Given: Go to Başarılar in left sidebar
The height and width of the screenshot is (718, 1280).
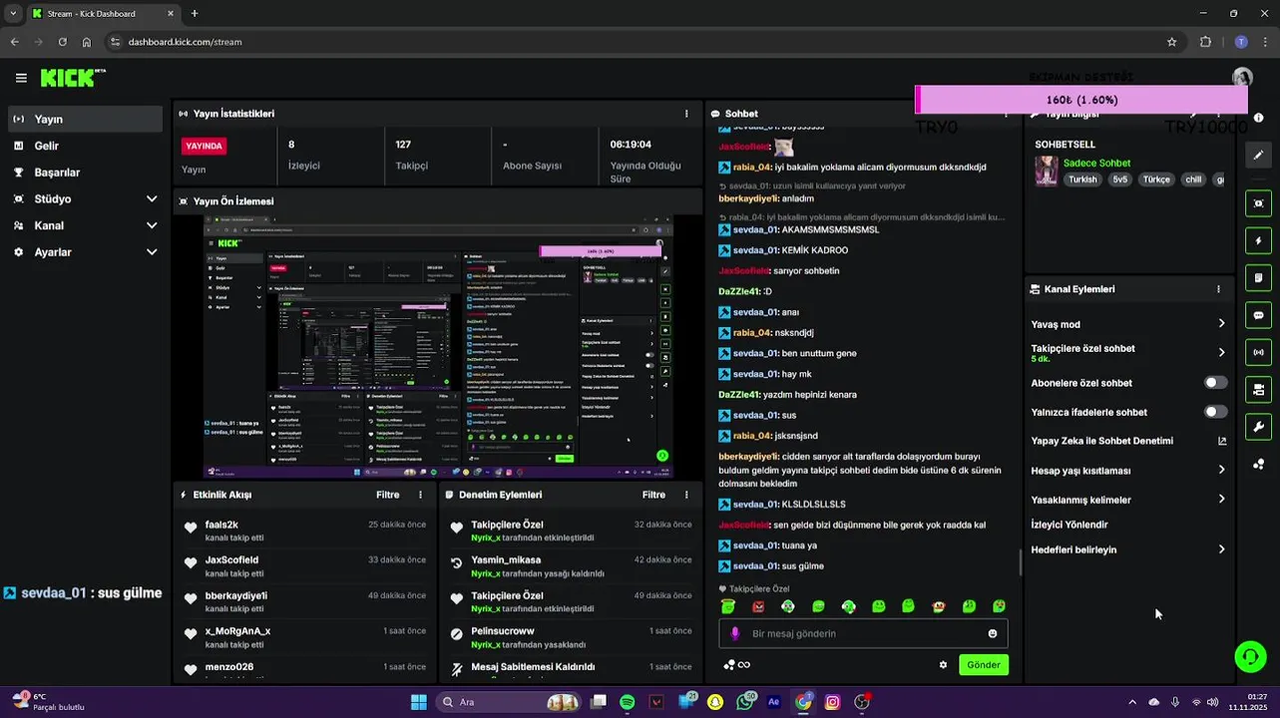Looking at the screenshot, I should [x=84, y=173].
